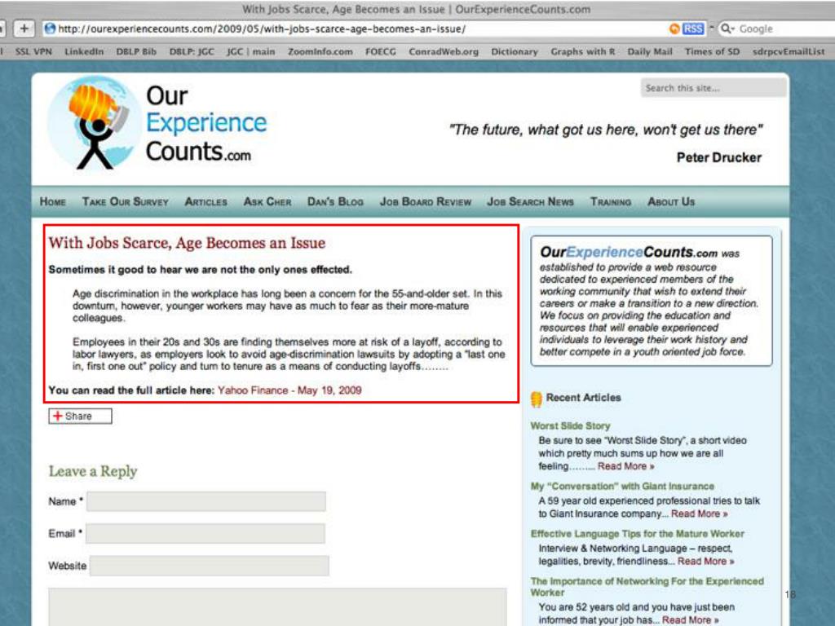Screen dimensions: 835x626
Task: Click Read More under Giant Insurance
Action: [x=699, y=514]
